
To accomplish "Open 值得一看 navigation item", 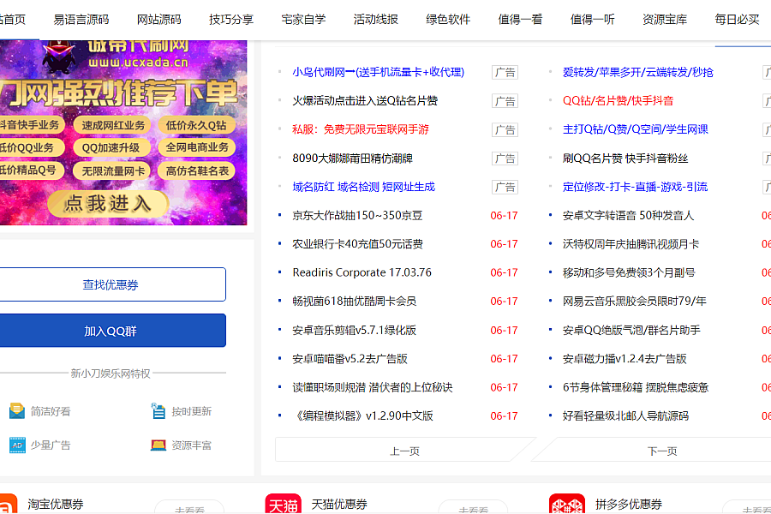I will coord(520,20).
